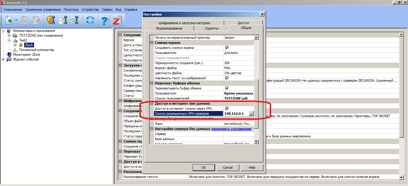Click OK in the Настройки dialog
Viewport: 408px width, 186px height.
click(x=204, y=168)
